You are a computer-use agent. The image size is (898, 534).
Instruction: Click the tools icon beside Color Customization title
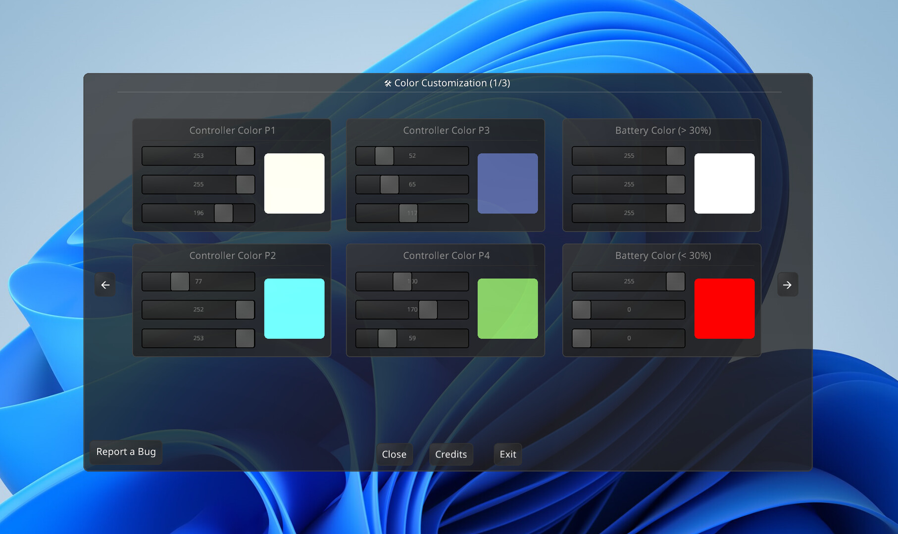[387, 83]
